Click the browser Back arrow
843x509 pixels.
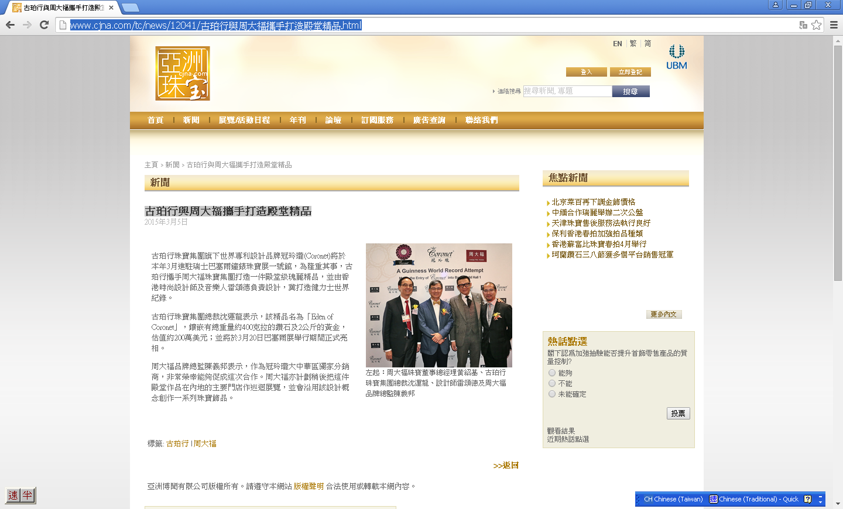pyautogui.click(x=10, y=25)
